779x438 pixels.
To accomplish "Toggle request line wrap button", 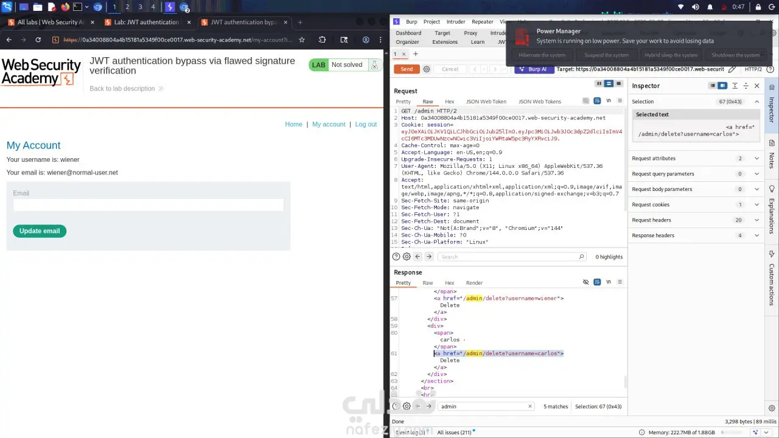I will [597, 101].
